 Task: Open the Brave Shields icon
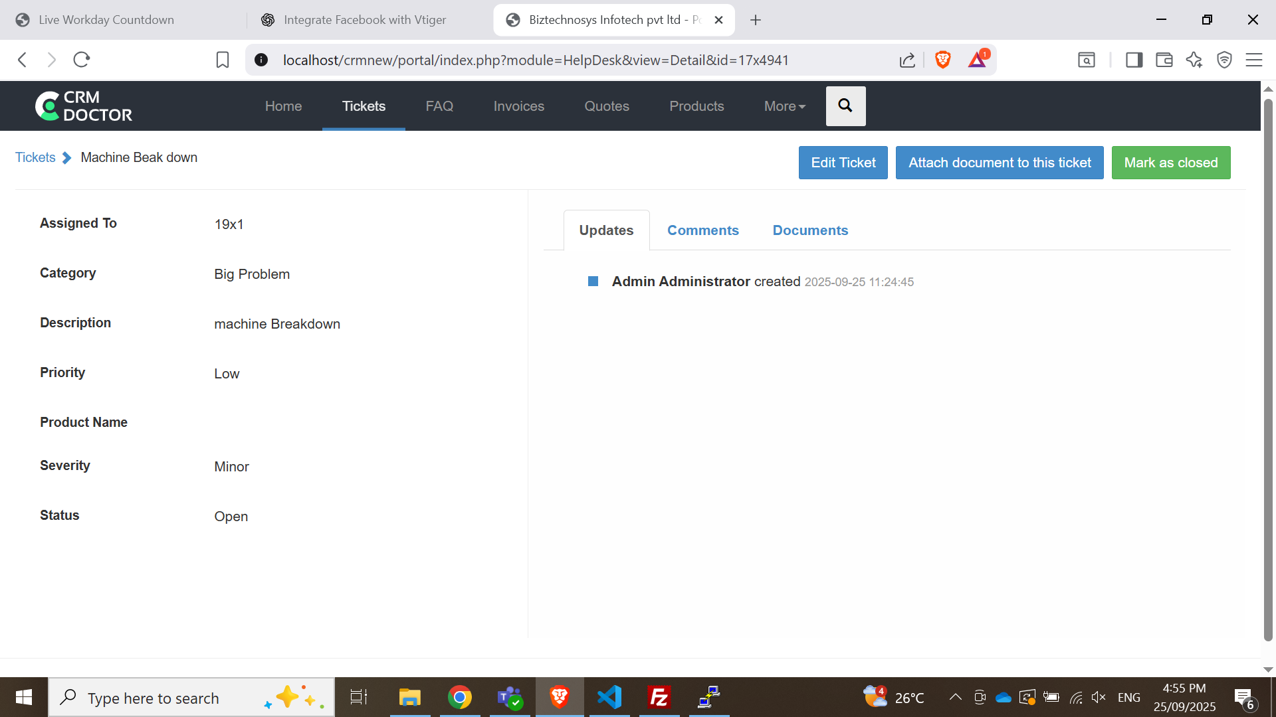[942, 60]
